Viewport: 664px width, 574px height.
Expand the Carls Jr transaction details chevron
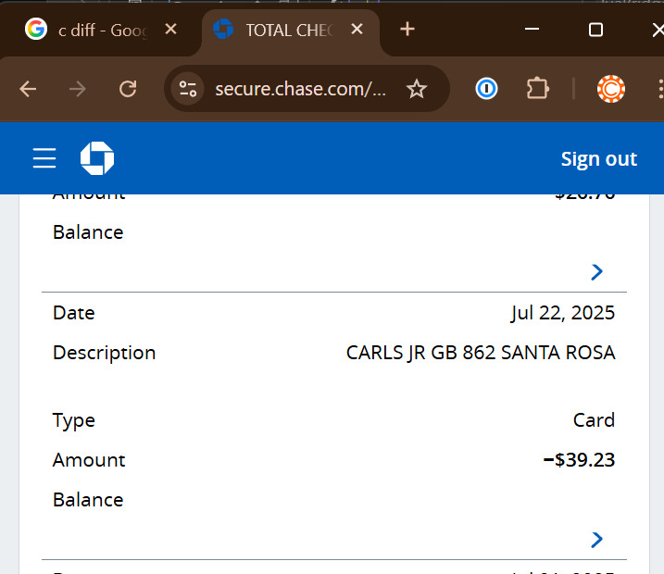pos(597,539)
